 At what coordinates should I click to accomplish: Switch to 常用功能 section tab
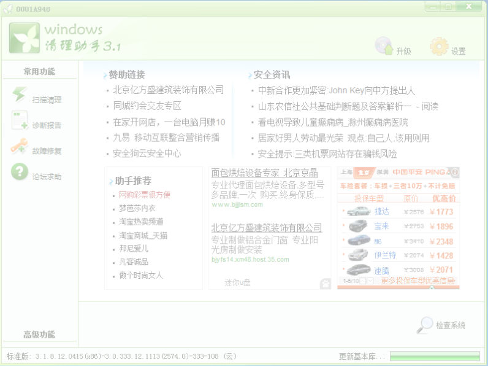(39, 71)
